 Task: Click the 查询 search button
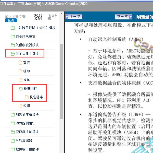point(11,20)
